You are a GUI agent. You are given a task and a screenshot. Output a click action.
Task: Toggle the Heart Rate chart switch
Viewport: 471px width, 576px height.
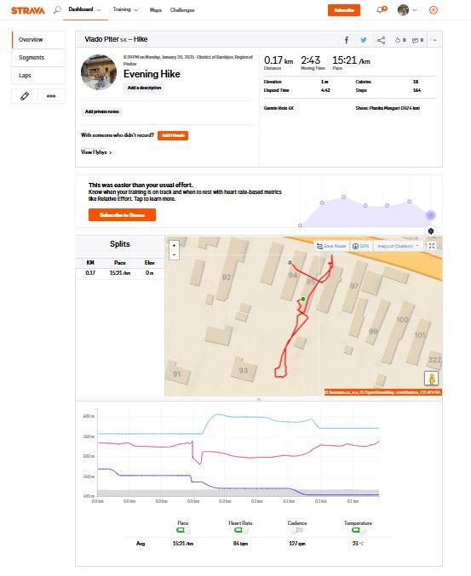240,530
